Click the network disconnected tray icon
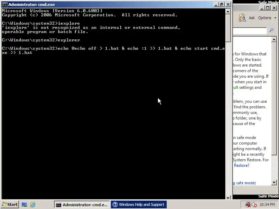 coord(248,205)
